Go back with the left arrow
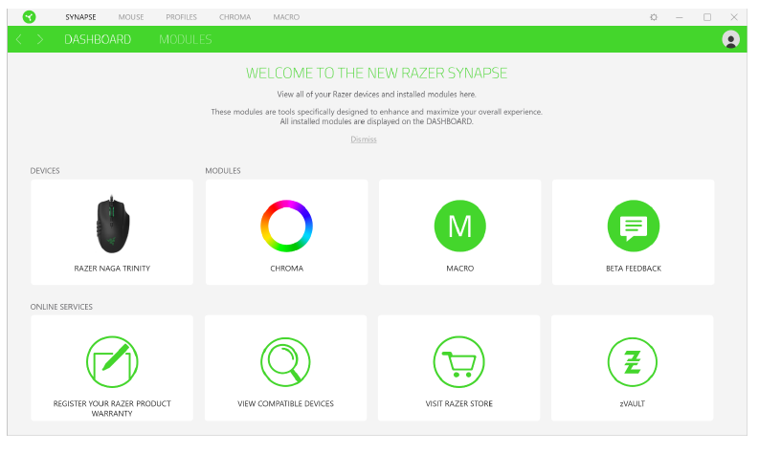The height and width of the screenshot is (453, 759). (x=19, y=39)
